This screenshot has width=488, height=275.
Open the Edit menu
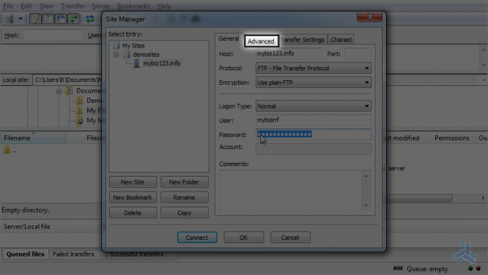[x=26, y=6]
